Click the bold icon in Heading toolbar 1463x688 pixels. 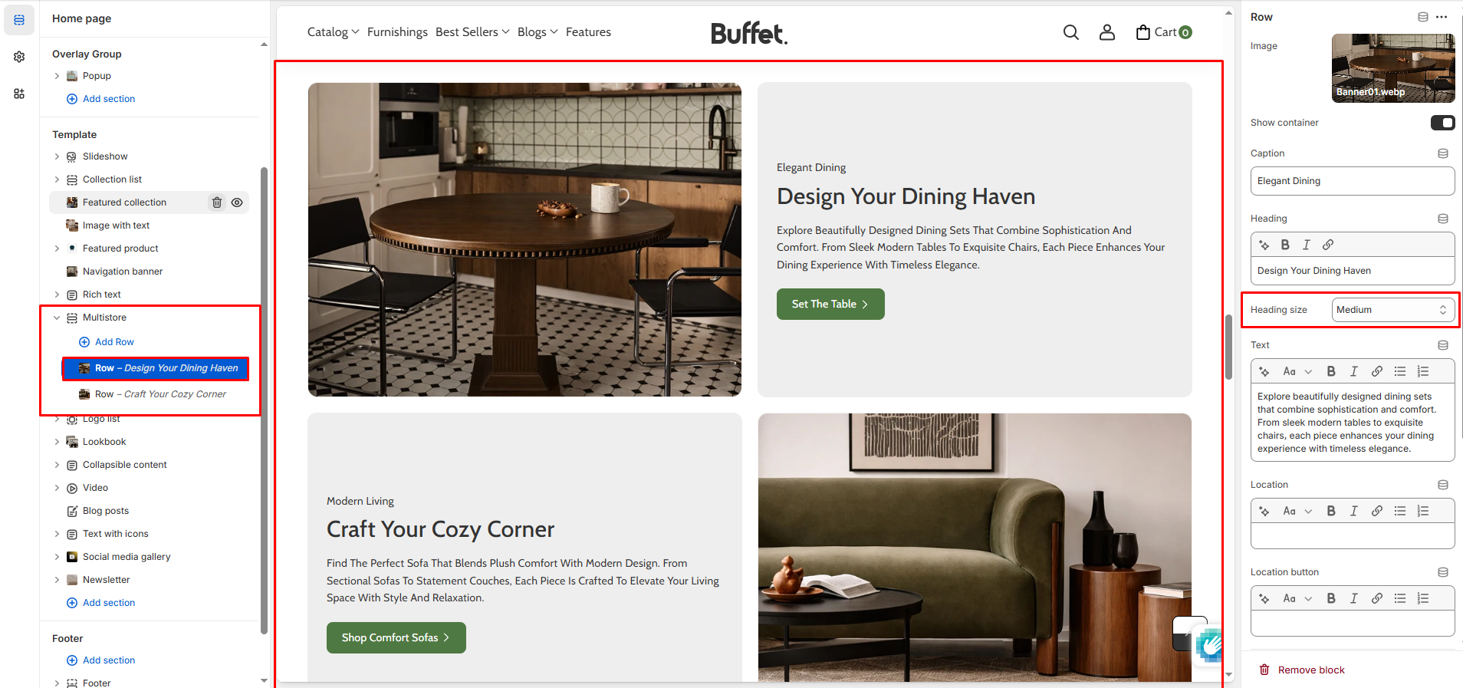pos(1285,245)
